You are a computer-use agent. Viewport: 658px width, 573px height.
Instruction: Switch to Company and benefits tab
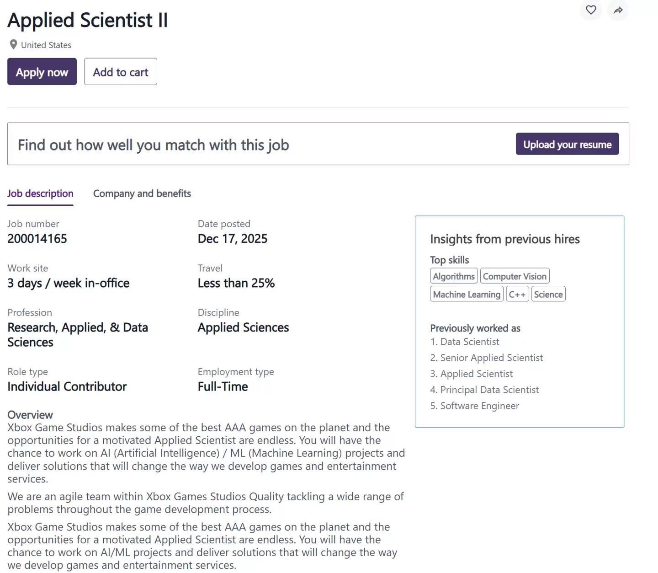pyautogui.click(x=142, y=193)
